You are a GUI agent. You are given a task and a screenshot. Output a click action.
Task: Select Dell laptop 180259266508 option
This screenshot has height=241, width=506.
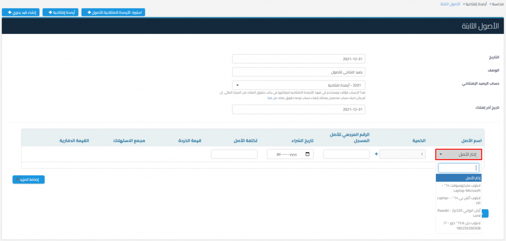click(459, 225)
